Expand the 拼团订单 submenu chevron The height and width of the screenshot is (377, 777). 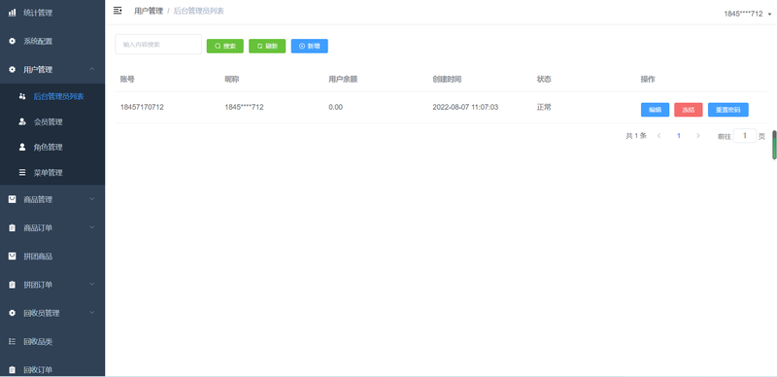click(92, 285)
